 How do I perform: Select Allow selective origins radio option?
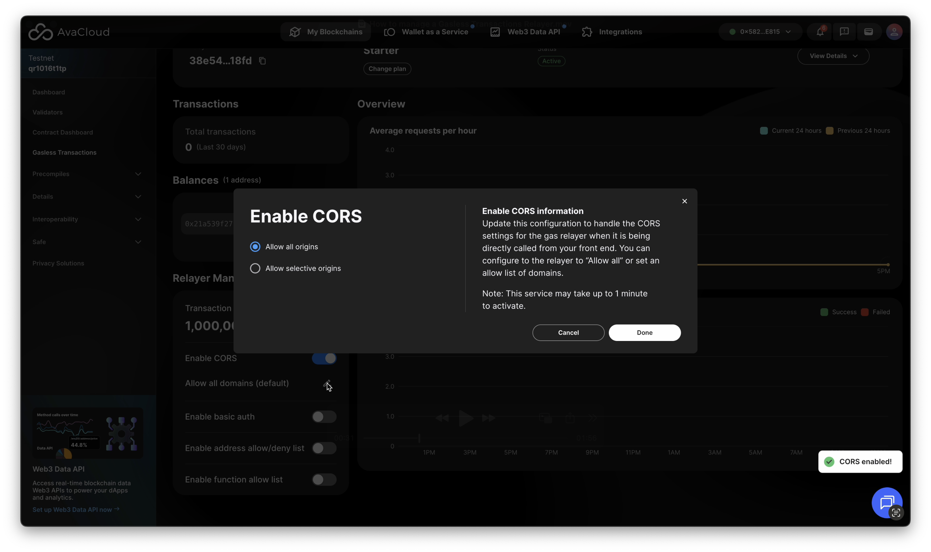(255, 268)
